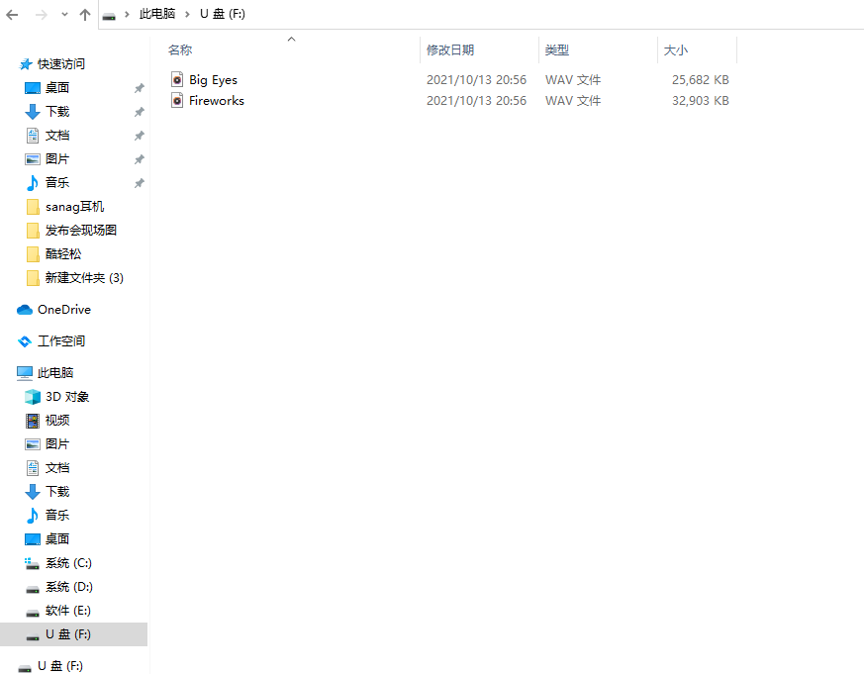Open the 新建文件夹 (3) folder

(84, 278)
